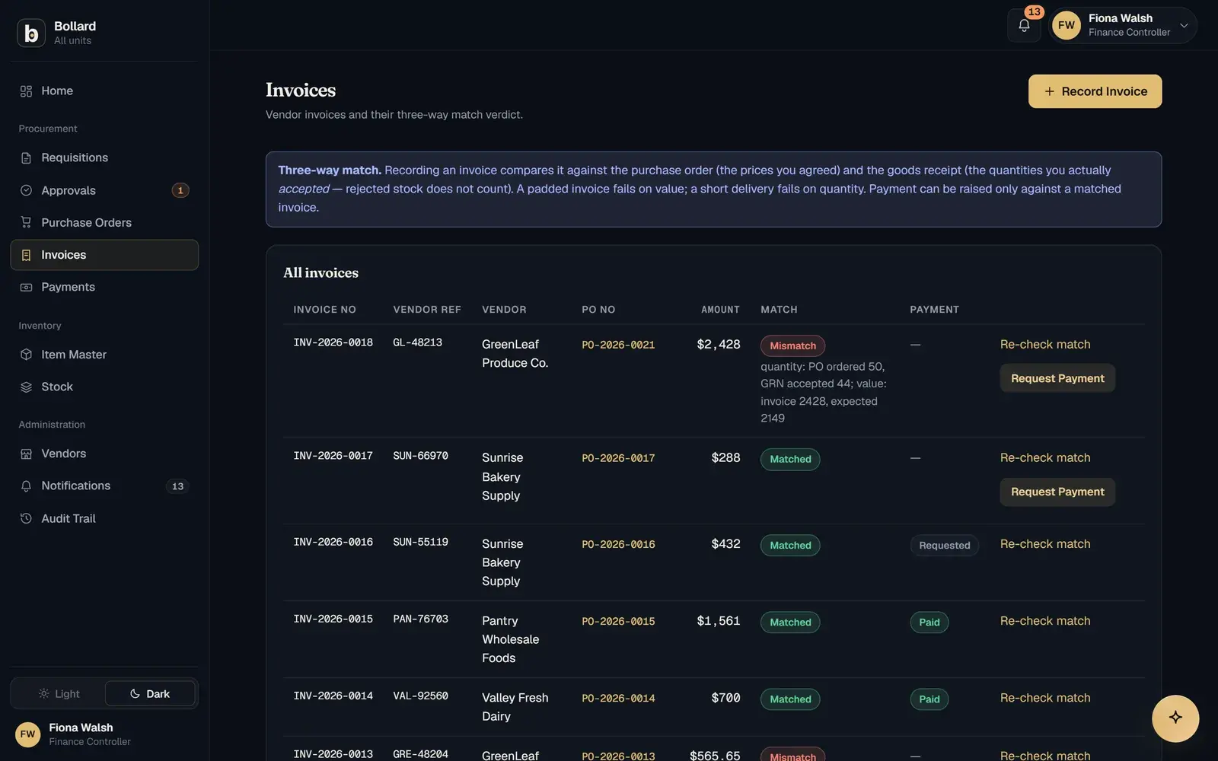Open the Requisitions page
Viewport: 1218px width, 761px height.
(104, 158)
